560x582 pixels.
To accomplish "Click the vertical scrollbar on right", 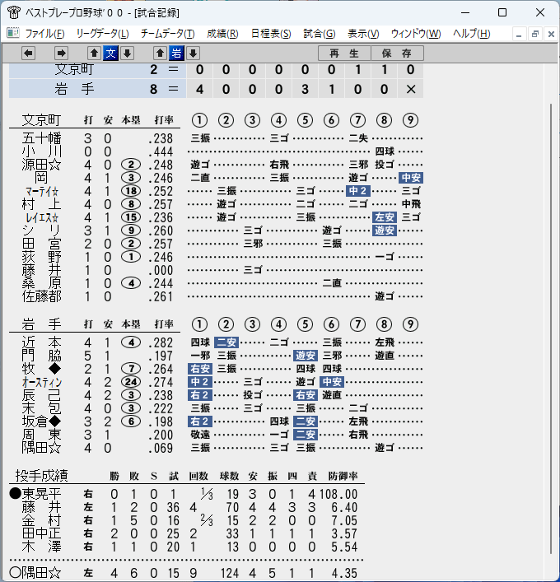I will click(x=551, y=328).
